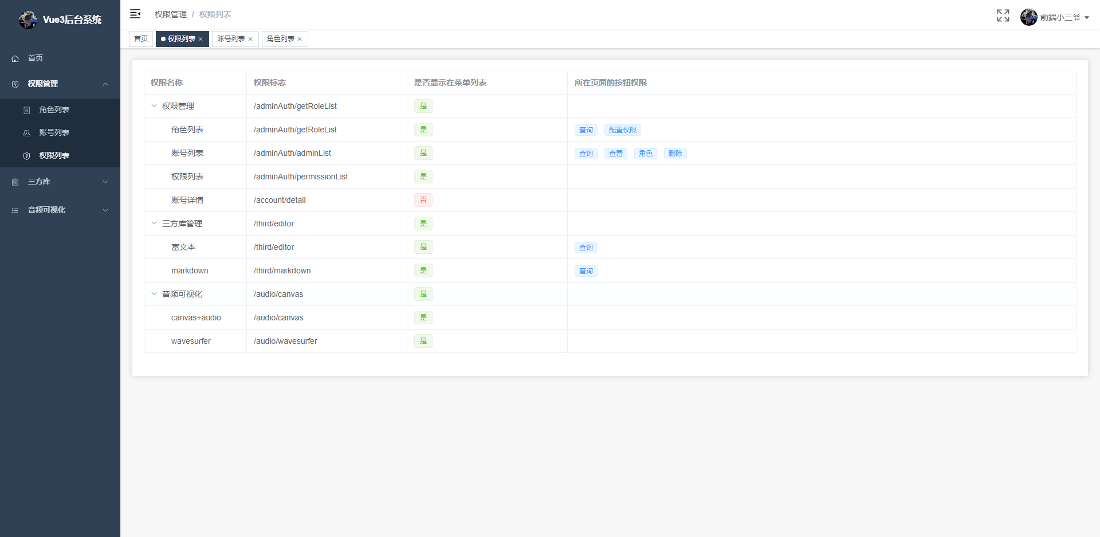Click the 是 tag in 权限列表 table row
Viewport: 1100px width, 537px height.
click(x=423, y=177)
